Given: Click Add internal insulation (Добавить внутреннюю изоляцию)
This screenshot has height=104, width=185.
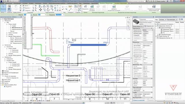Looking at the screenshot, I should (114, 8).
